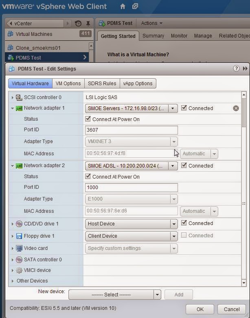The width and height of the screenshot is (250, 318).
Task: Click the SCSI controller 0 icon
Action: [x=19, y=97]
